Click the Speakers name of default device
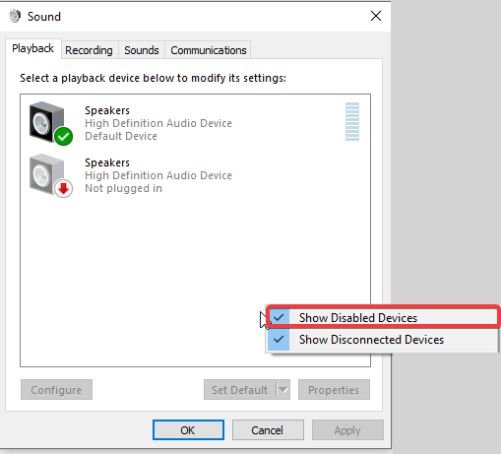This screenshot has width=501, height=454. point(107,110)
